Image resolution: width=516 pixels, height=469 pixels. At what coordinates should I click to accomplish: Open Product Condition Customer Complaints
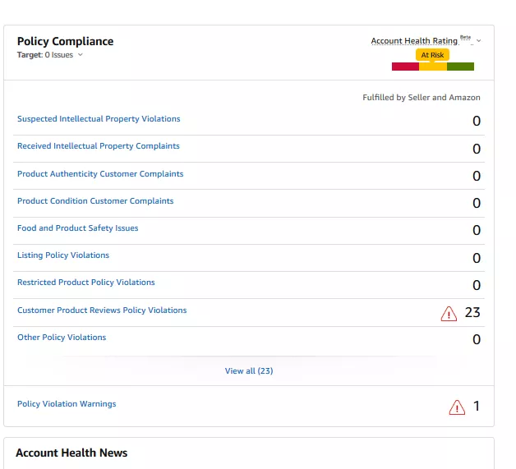point(95,200)
